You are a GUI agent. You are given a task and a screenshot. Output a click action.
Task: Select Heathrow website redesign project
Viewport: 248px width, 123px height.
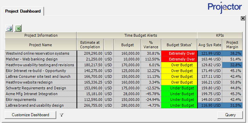coord(41,82)
